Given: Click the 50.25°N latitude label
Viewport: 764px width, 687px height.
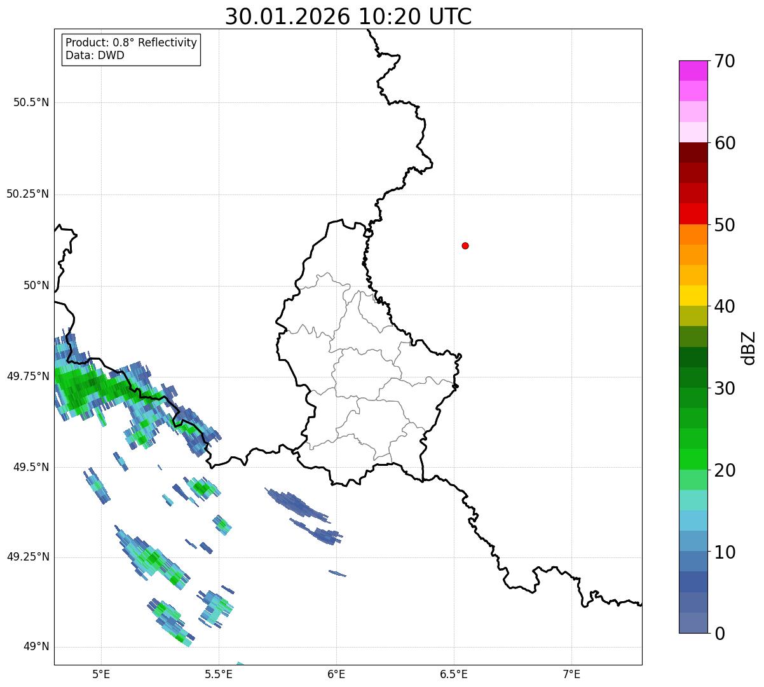Looking at the screenshot, I should coord(28,194).
